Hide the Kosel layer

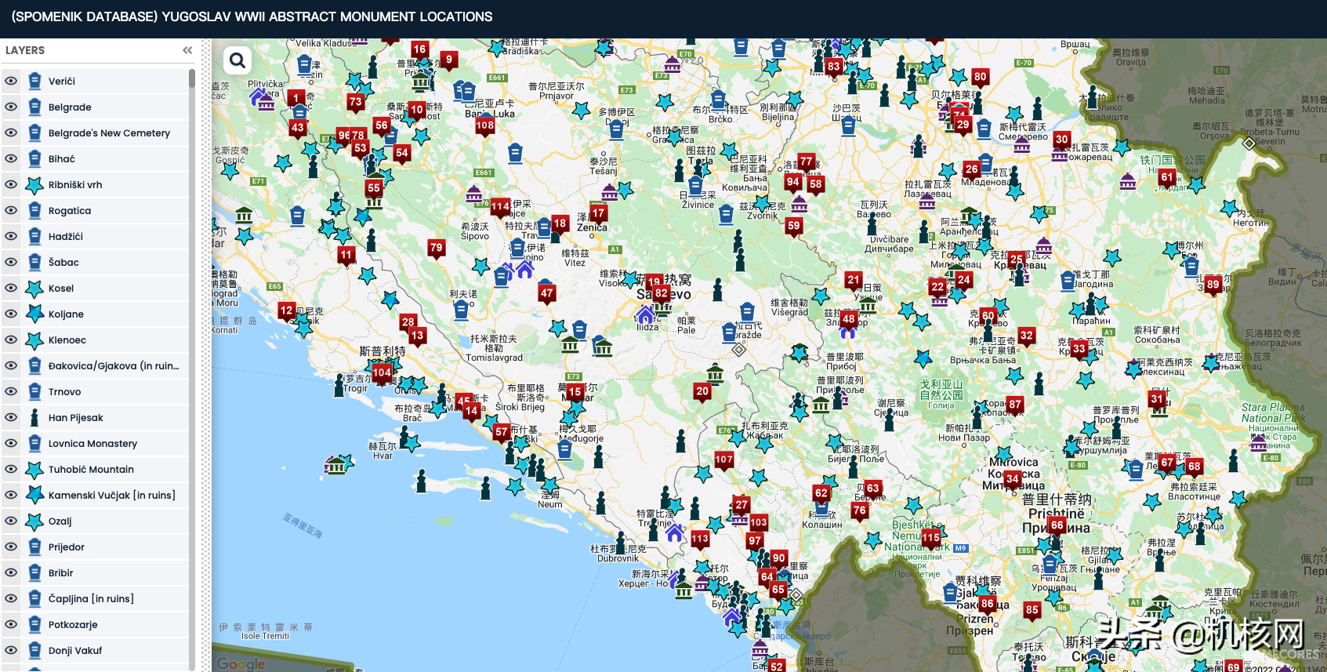(11, 288)
